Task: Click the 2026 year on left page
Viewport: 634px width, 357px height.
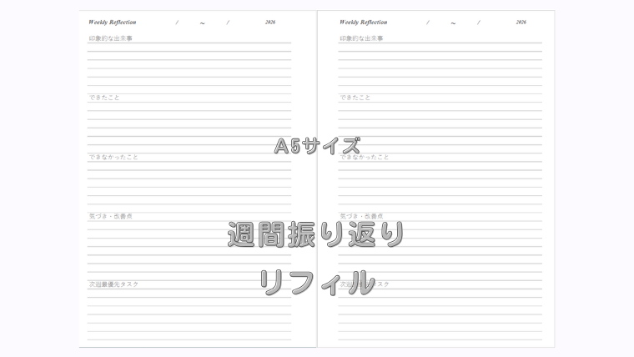Action: coord(270,23)
